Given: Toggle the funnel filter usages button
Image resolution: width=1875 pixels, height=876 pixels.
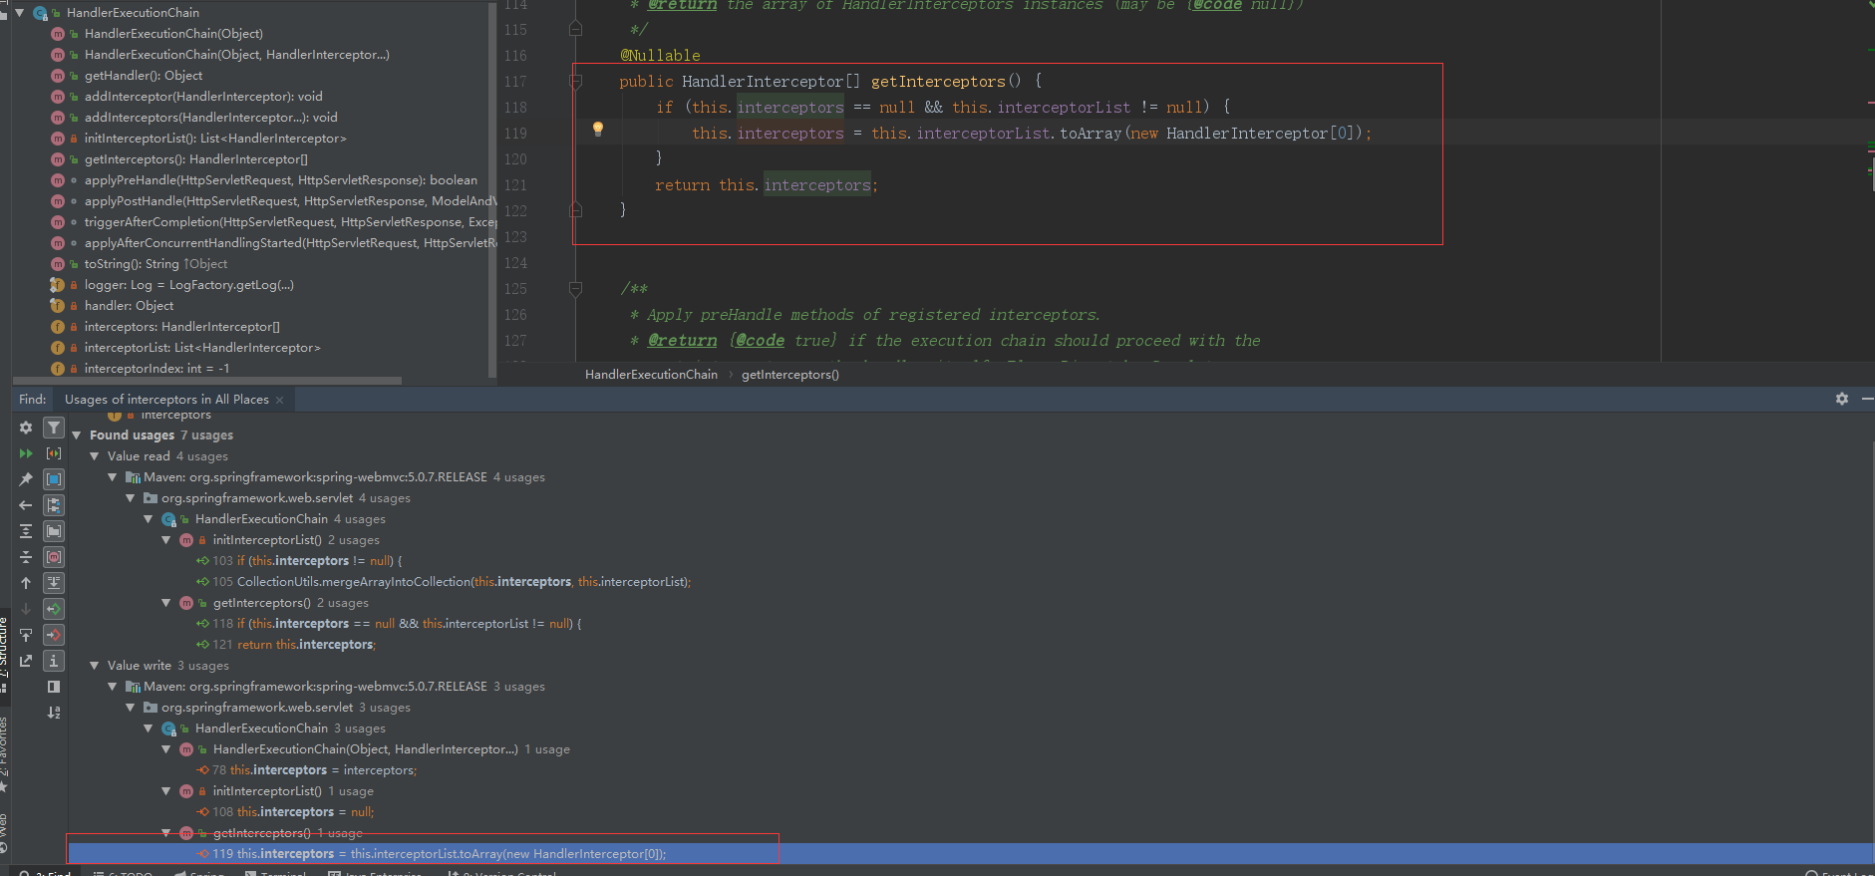Looking at the screenshot, I should tap(55, 428).
